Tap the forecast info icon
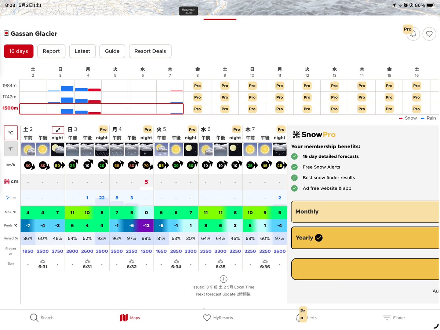This screenshot has width=440, height=330. point(223,279)
